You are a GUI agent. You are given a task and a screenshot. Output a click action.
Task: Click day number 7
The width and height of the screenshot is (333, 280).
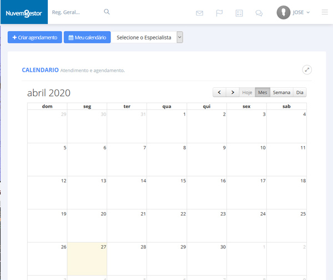point(145,148)
